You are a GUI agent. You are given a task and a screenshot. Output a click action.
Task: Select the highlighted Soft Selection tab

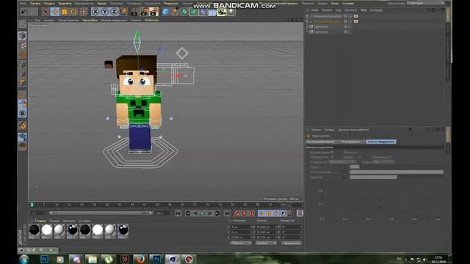(x=380, y=142)
